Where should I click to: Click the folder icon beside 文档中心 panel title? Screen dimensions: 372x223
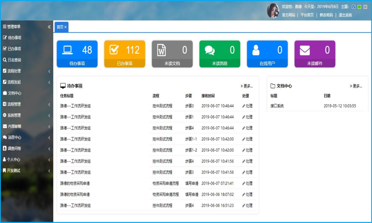[x=273, y=86]
